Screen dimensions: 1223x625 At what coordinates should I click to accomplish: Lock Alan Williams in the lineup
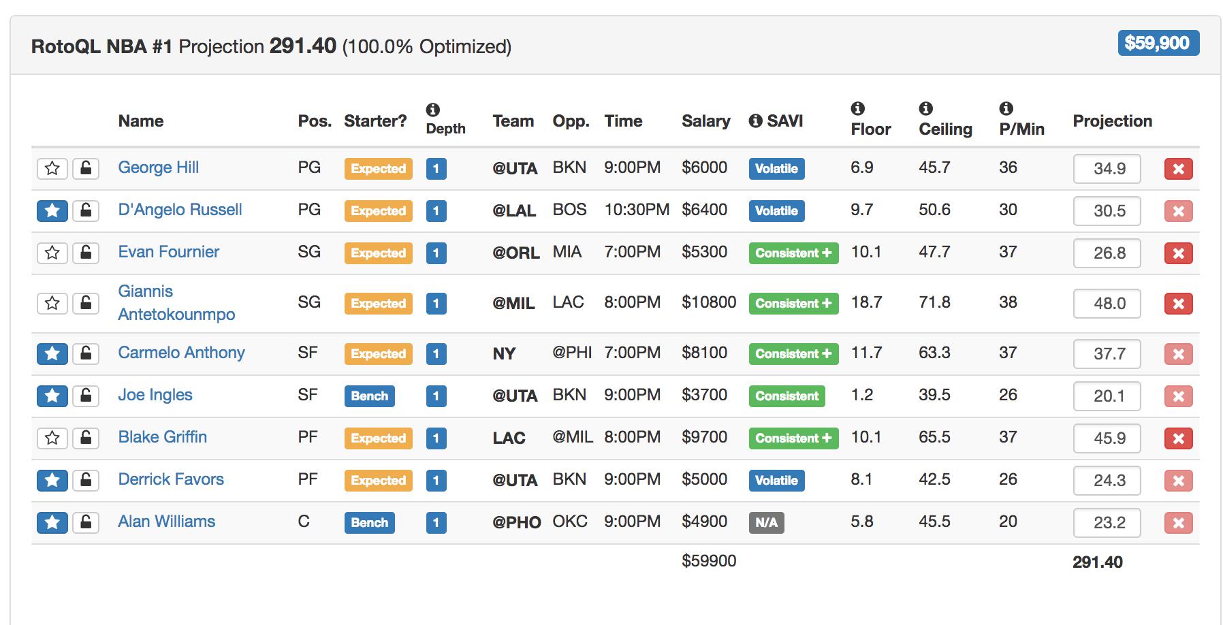click(86, 522)
